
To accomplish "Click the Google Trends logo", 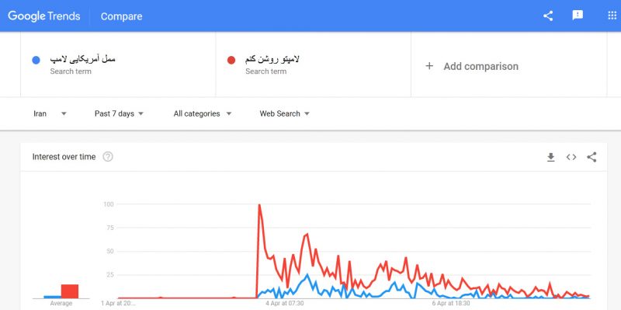I will click(44, 16).
